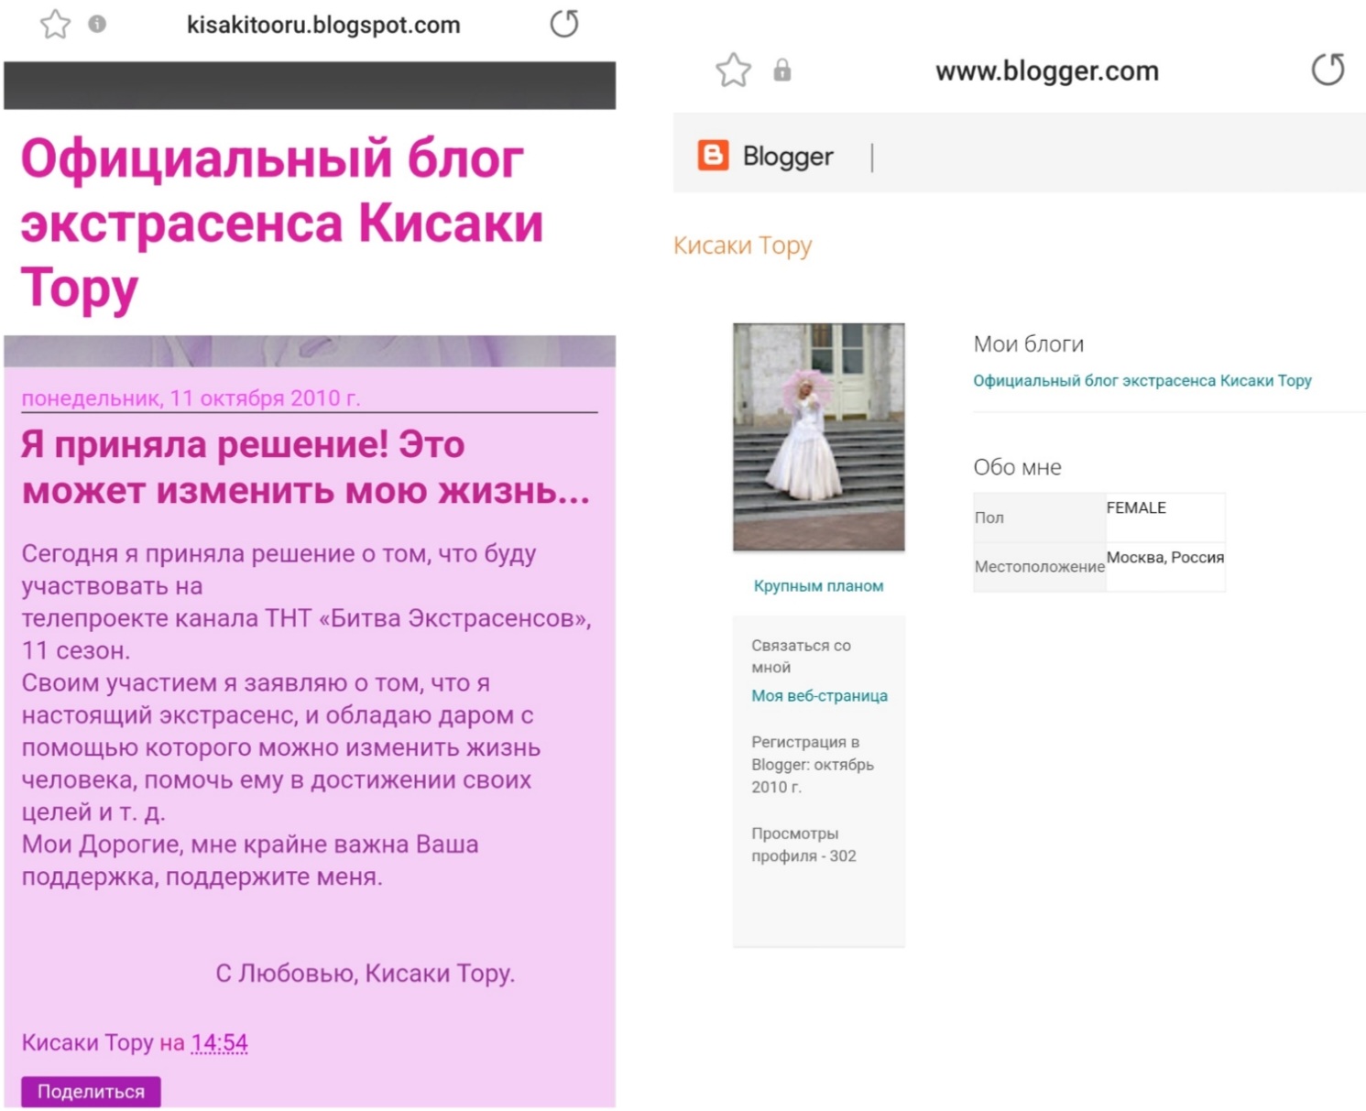Screen dimensions: 1366x1111
Task: Open the profile photo thumbnail
Action: 819,437
